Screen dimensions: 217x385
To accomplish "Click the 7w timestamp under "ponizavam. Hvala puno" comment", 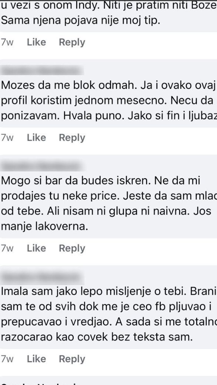I will [x=7, y=138].
